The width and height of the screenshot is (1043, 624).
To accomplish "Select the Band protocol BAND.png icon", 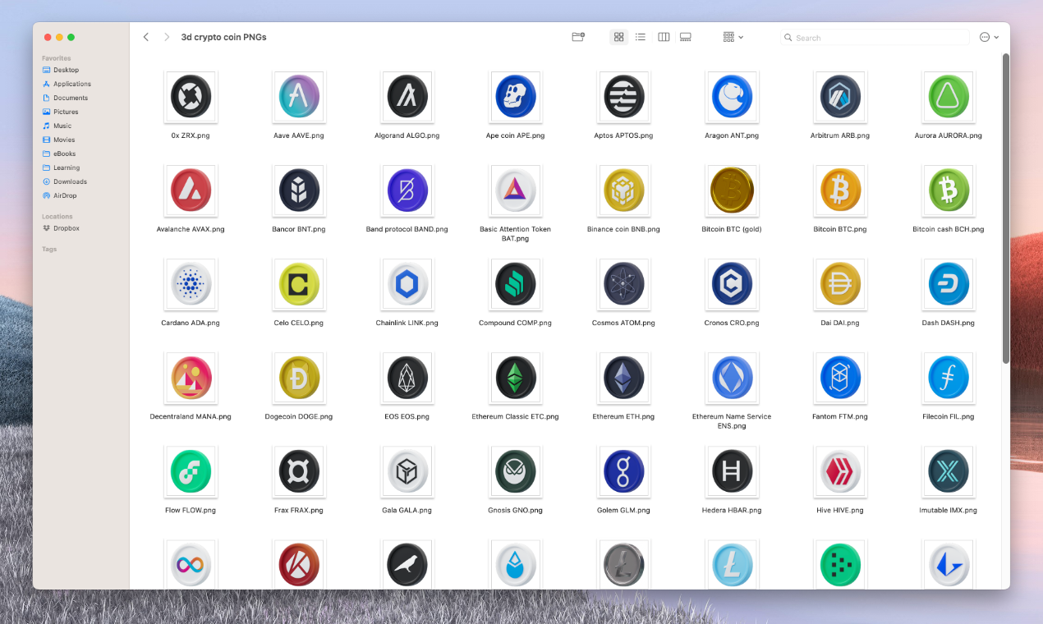I will 407,190.
